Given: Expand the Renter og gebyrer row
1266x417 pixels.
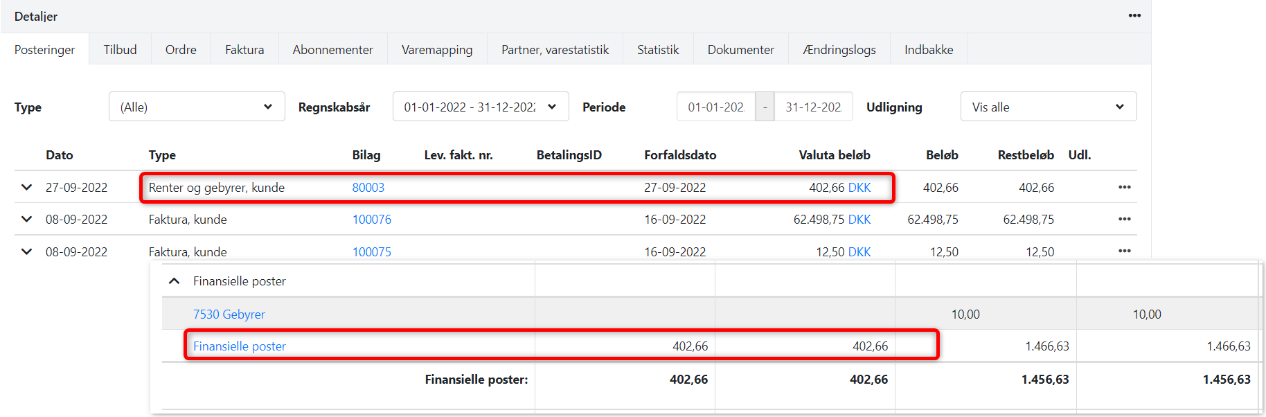Looking at the screenshot, I should click(27, 187).
